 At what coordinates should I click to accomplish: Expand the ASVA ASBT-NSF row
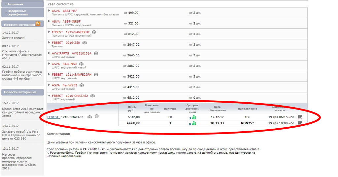[x=49, y=11]
